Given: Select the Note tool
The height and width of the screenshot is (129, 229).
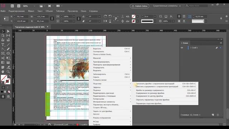Looking at the screenshot, I should [x=3, y=67].
